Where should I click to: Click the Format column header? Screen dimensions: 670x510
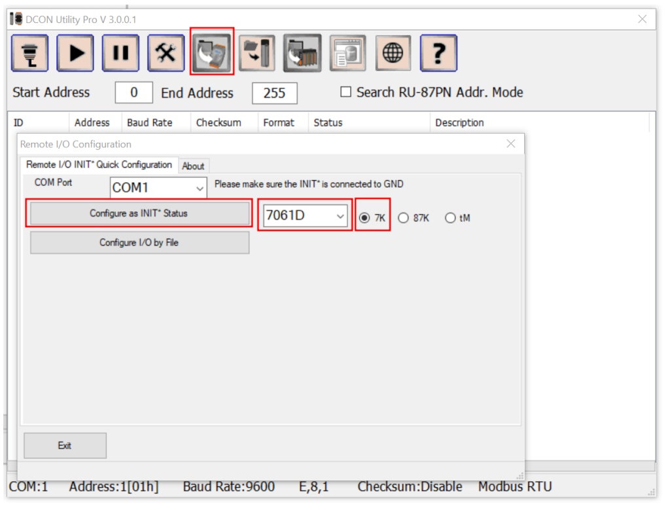tap(283, 122)
